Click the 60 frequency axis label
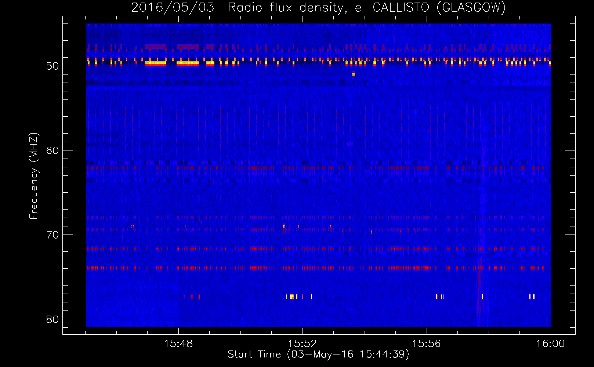The height and width of the screenshot is (367, 594). [52, 150]
